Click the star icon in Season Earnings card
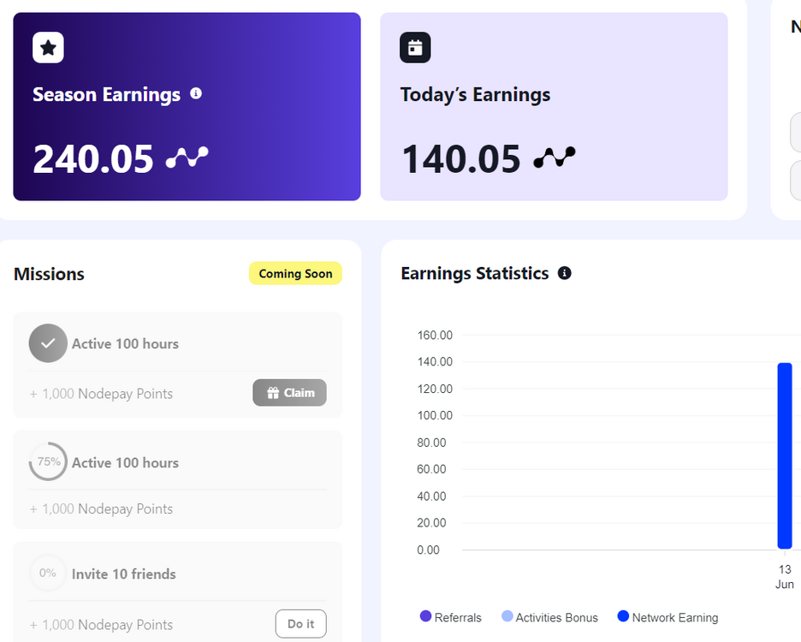The width and height of the screenshot is (801, 642). tap(48, 48)
